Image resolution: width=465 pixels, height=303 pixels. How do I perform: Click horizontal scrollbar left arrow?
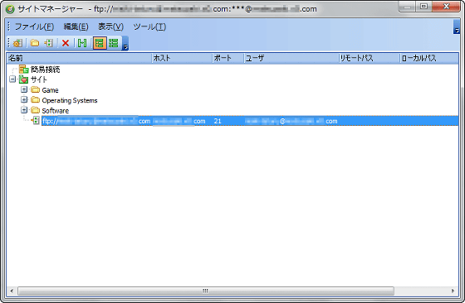(12, 291)
